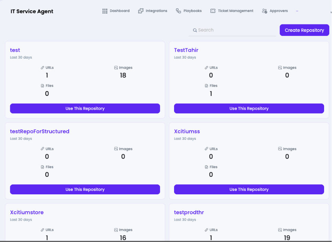This screenshot has height=242, width=332.
Task: Expand the more navigation items ellipsis
Action: 297,11
